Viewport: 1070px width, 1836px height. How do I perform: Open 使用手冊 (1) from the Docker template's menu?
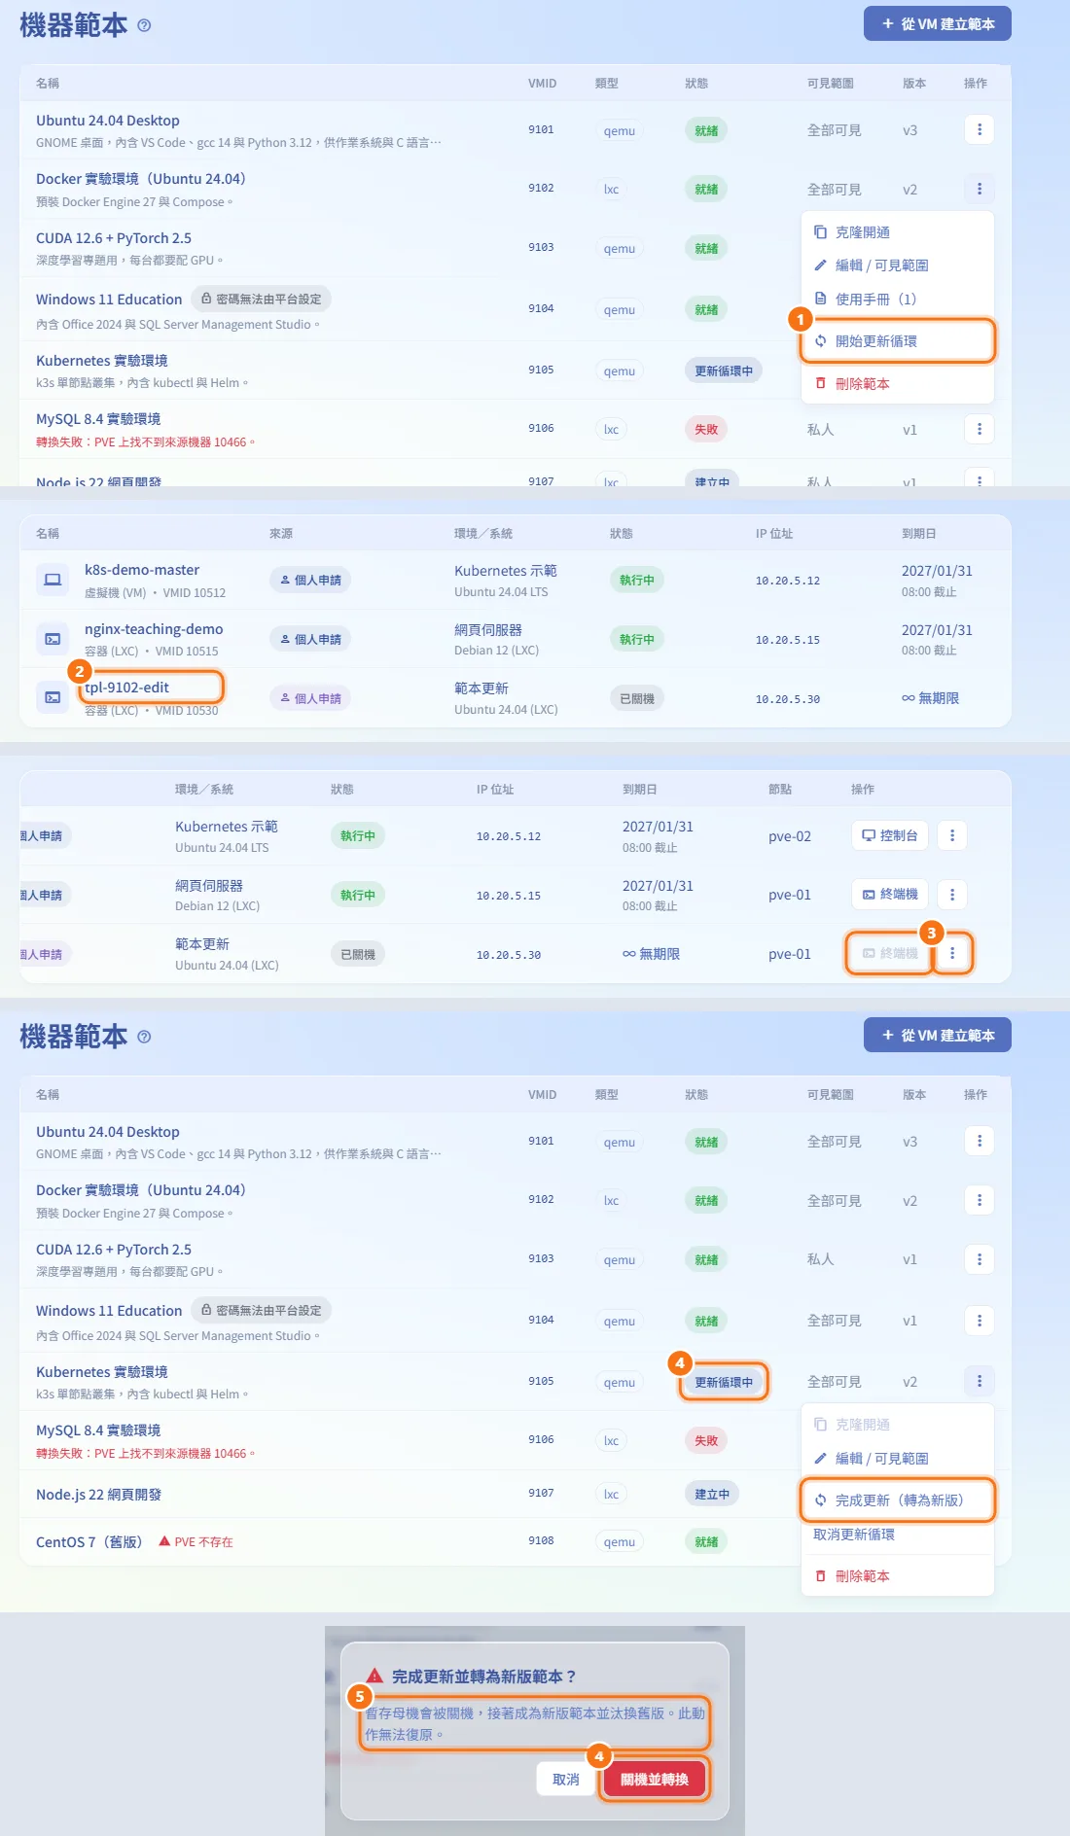tap(898, 300)
